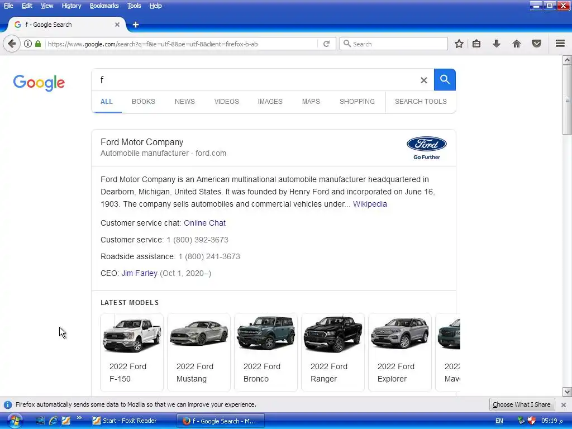Click the Google logo

39,83
